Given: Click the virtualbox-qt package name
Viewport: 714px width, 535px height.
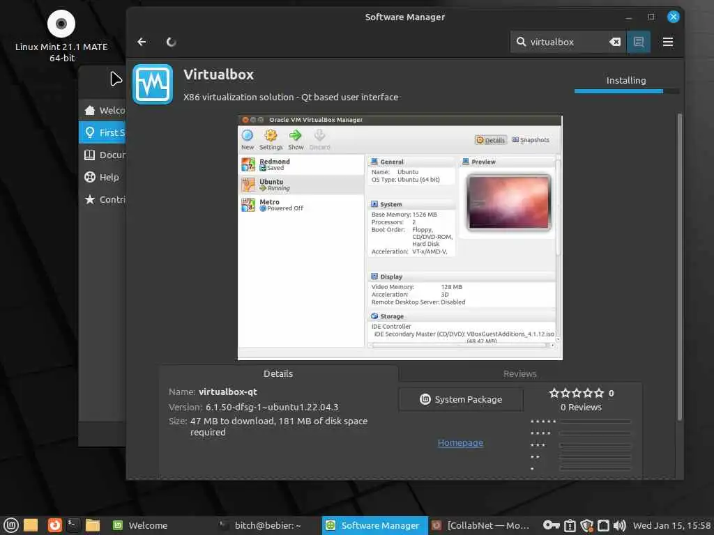Looking at the screenshot, I should (x=228, y=391).
